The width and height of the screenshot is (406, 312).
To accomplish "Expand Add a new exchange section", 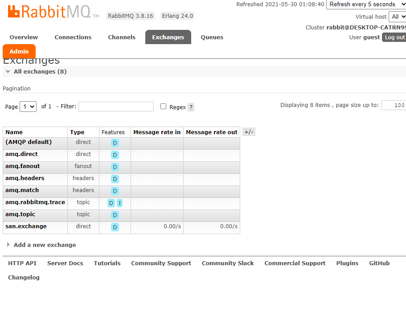I will pyautogui.click(x=45, y=245).
